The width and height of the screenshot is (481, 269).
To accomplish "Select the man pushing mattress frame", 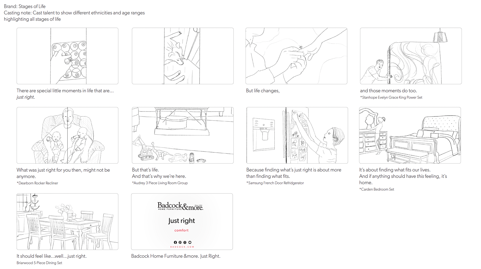I will click(x=411, y=56).
